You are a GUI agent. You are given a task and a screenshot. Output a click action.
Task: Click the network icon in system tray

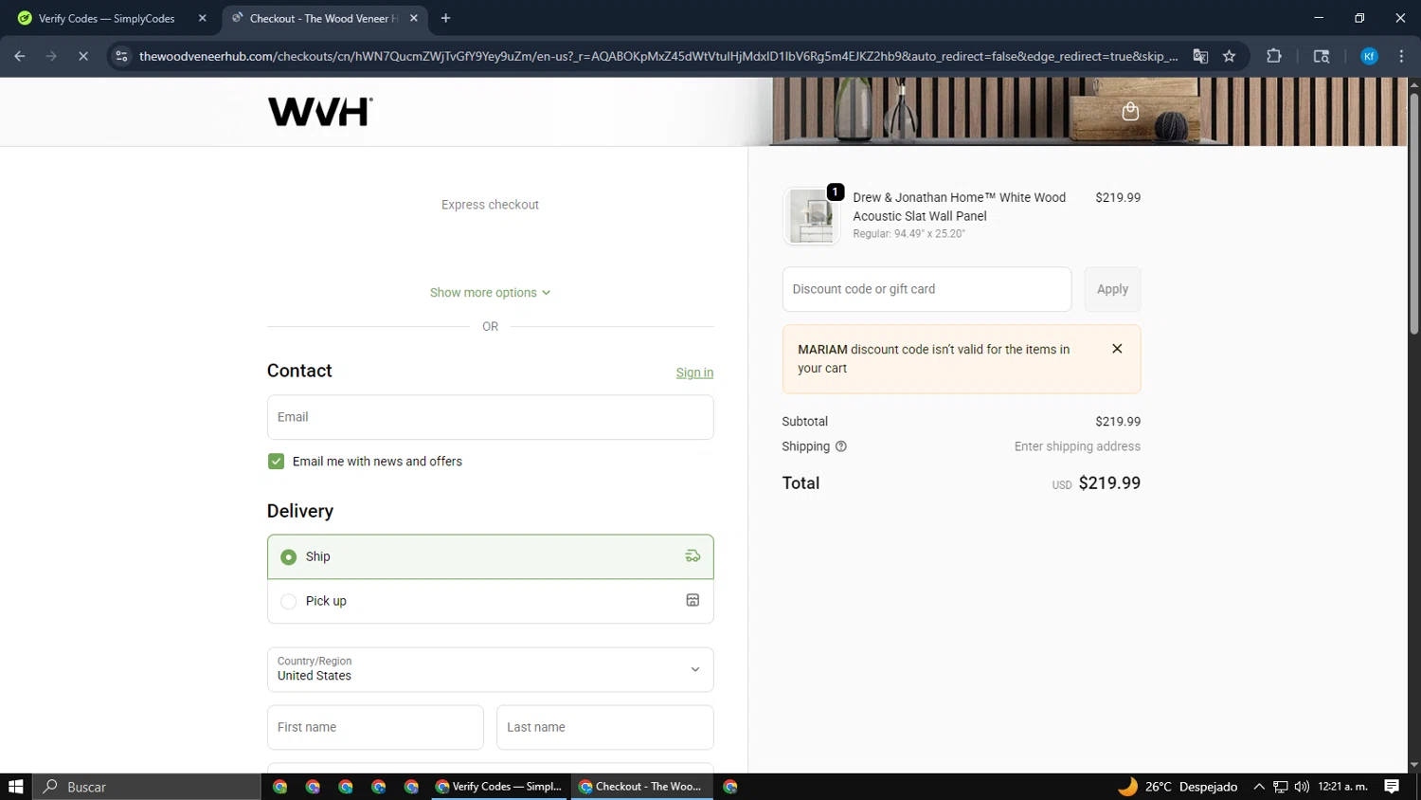pyautogui.click(x=1280, y=787)
